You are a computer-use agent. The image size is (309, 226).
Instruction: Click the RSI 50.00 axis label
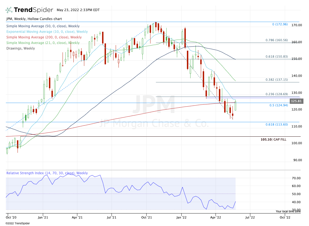point(296,194)
